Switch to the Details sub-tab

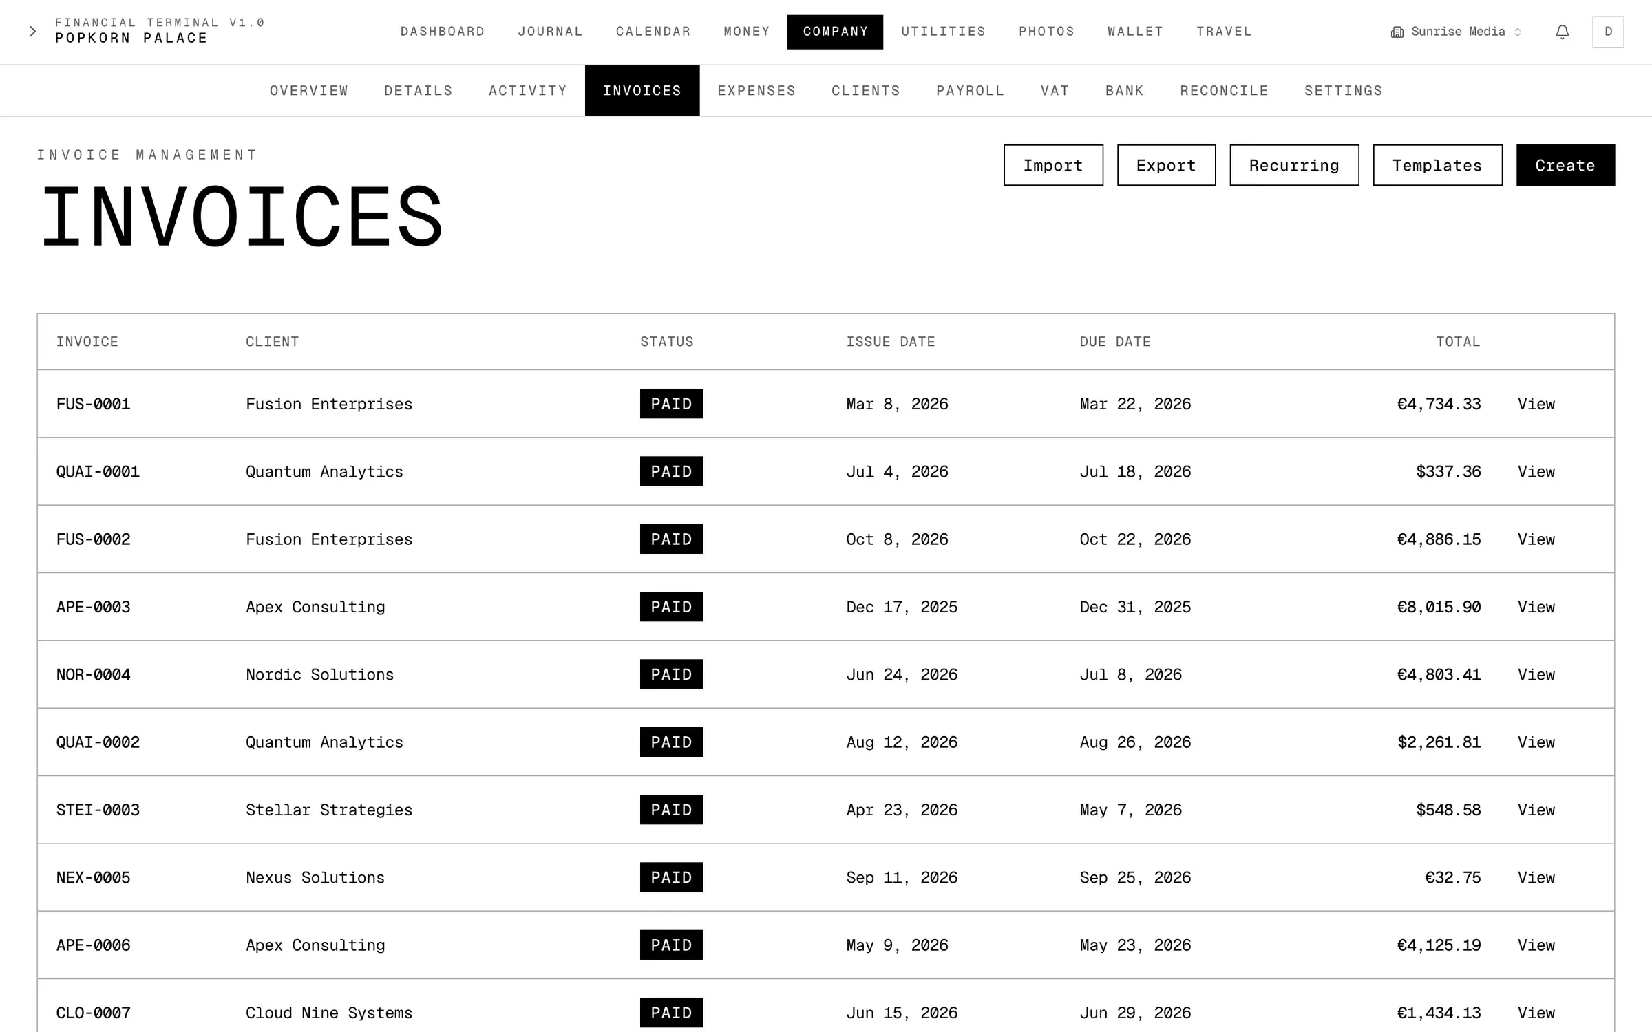click(419, 91)
